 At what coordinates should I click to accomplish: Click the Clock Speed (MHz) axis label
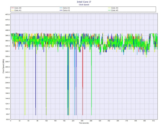click(3, 66)
